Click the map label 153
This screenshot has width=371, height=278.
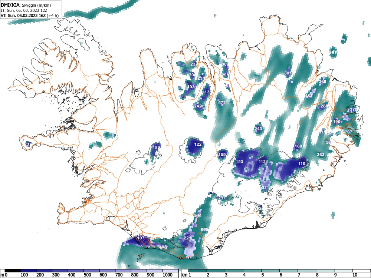tap(239, 162)
